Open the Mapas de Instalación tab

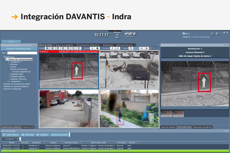click(x=64, y=45)
